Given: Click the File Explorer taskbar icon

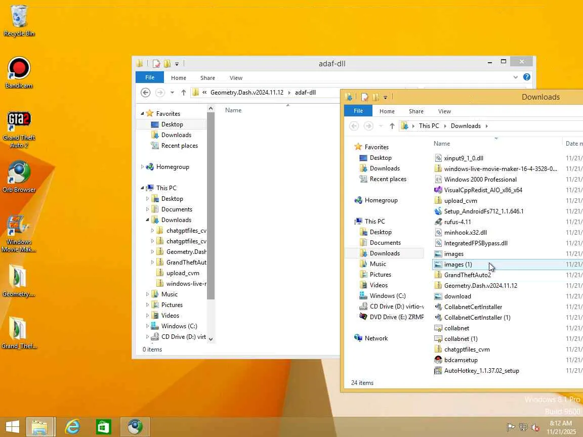Looking at the screenshot, I should click(40, 426).
